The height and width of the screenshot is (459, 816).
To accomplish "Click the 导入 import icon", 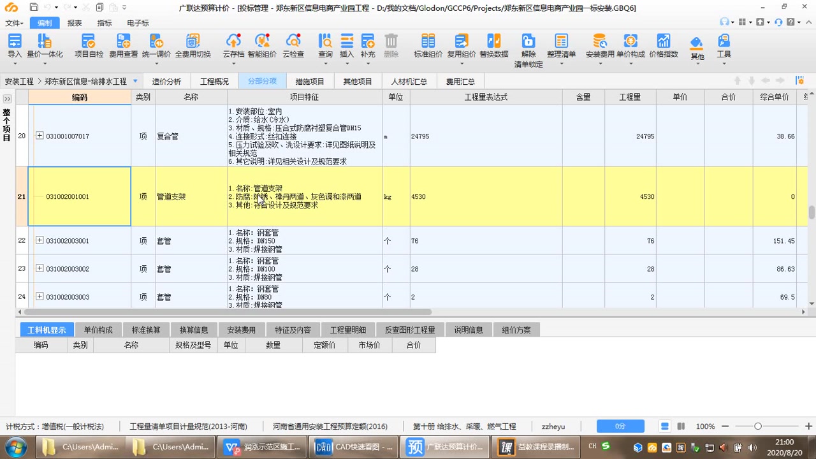I will point(14,47).
